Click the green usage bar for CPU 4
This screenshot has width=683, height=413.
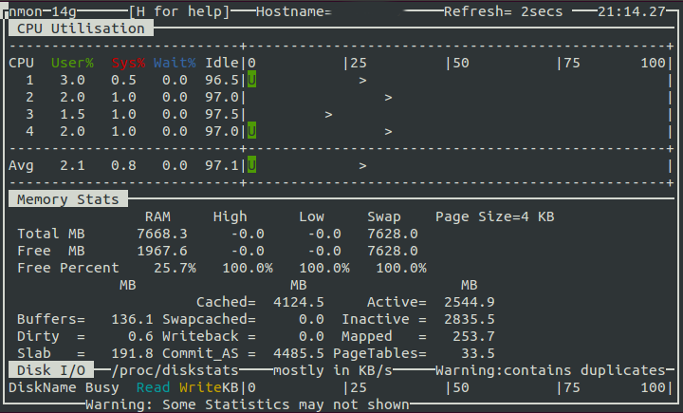point(251,131)
